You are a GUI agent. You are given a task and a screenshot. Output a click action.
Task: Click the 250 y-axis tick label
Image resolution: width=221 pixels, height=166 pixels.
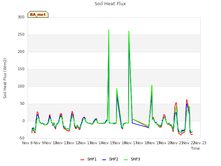click(21, 35)
